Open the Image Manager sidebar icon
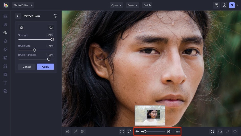The height and width of the screenshot is (136, 241). pos(5,16)
